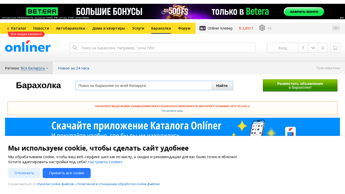Open the Каталог menu item
The image size is (345, 194).
(x=19, y=28)
